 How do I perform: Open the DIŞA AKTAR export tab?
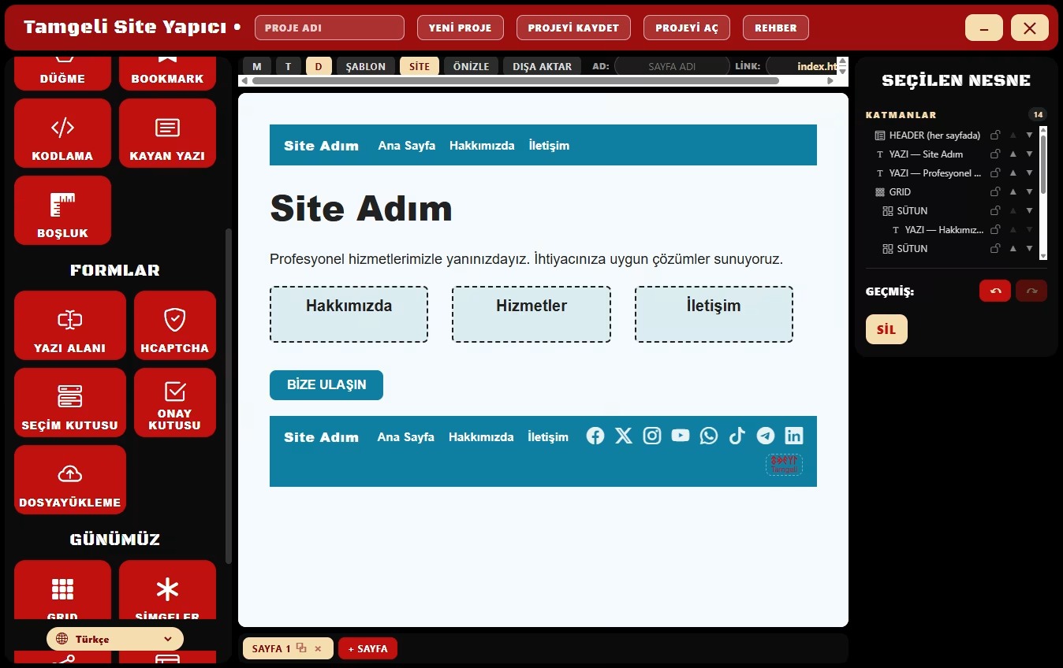coord(542,66)
